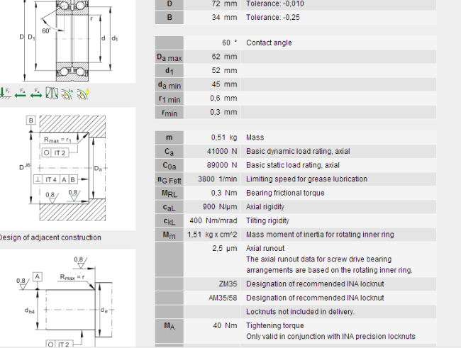The image size is (461, 348).
Task: Click the MRL bearing frictional torque label
Action: 169,193
